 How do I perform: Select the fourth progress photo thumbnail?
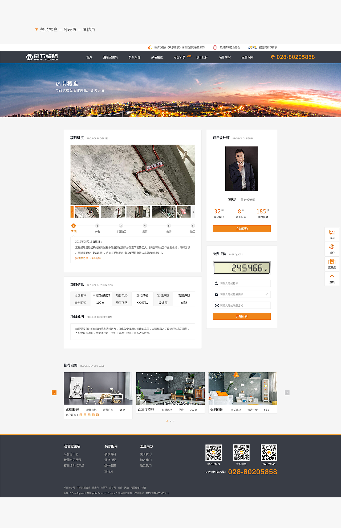click(x=164, y=212)
